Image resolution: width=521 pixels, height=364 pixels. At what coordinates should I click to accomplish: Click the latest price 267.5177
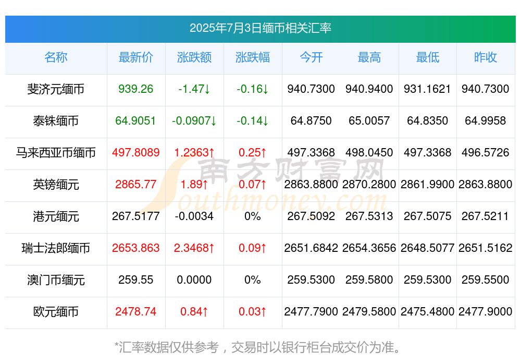pyautogui.click(x=136, y=216)
